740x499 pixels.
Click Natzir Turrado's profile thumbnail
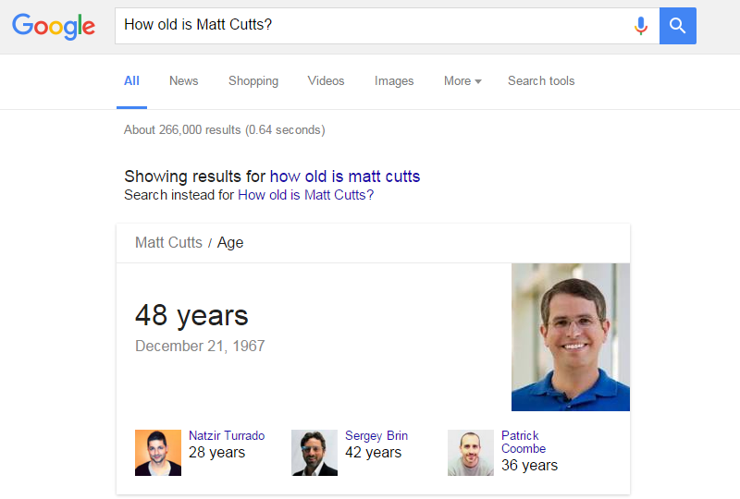158,453
